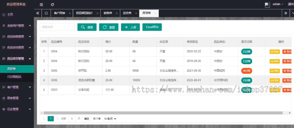
Task: Click the 已过期 badge in 活血化瘀胶囊 row
Action: pyautogui.click(x=247, y=80)
